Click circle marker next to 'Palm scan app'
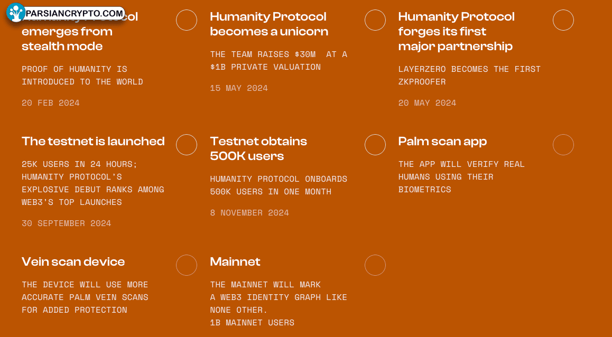This screenshot has height=337, width=612. point(563,145)
